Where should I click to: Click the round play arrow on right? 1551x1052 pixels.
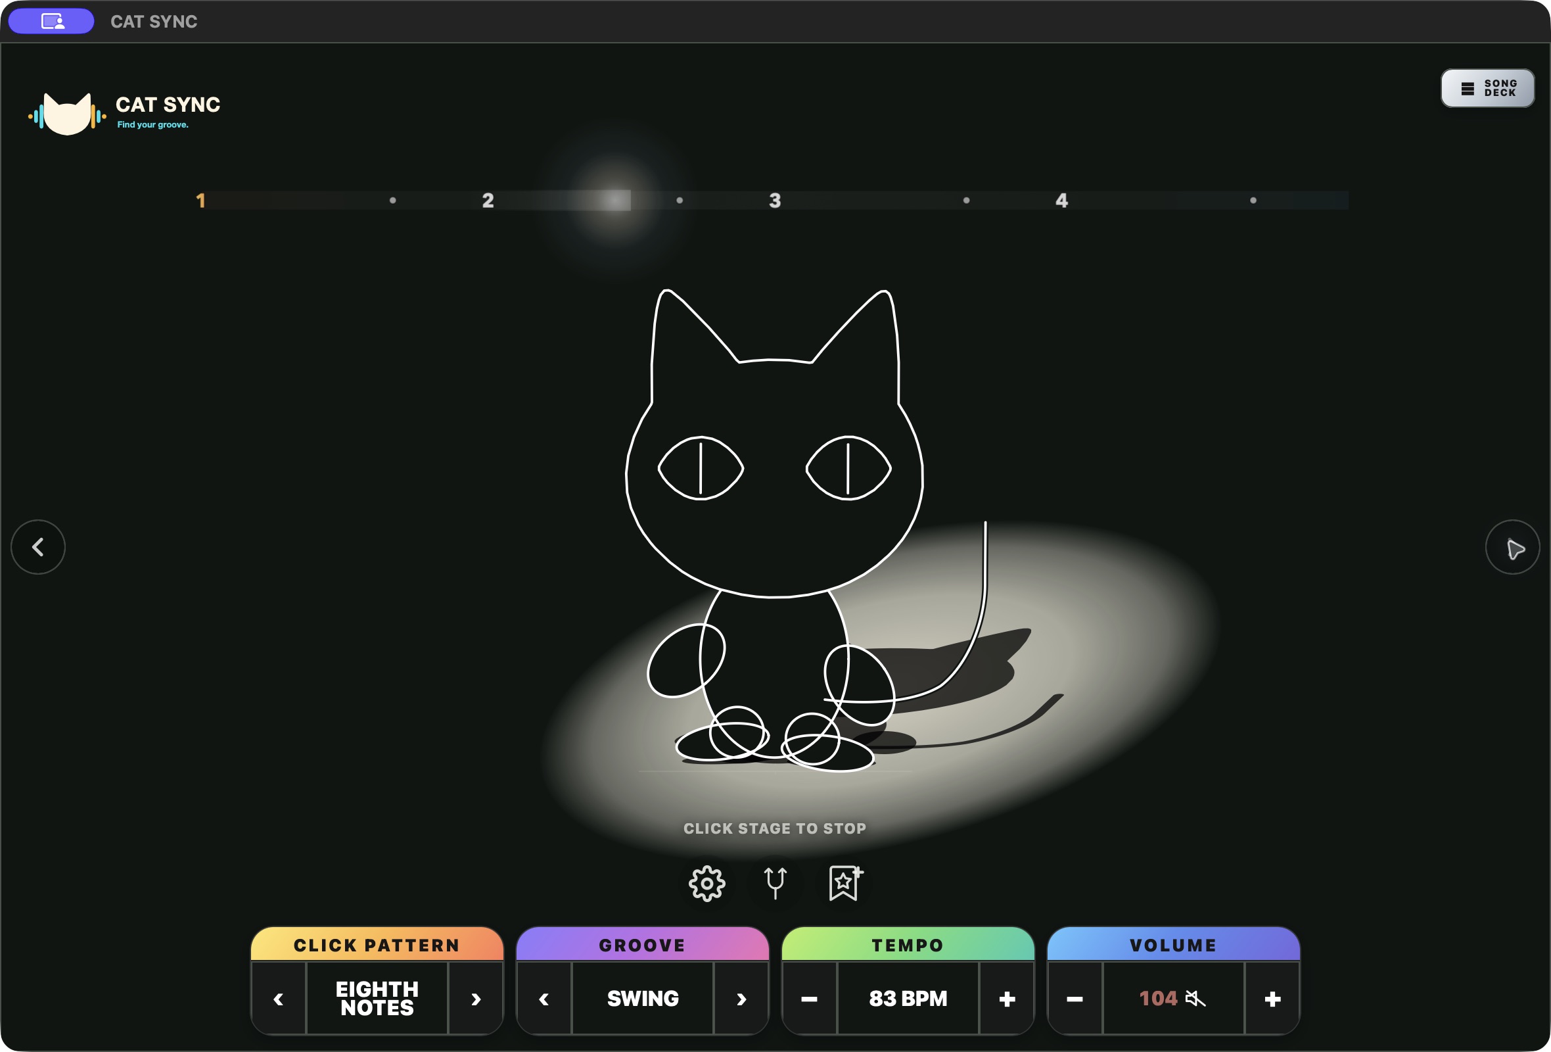(1512, 546)
